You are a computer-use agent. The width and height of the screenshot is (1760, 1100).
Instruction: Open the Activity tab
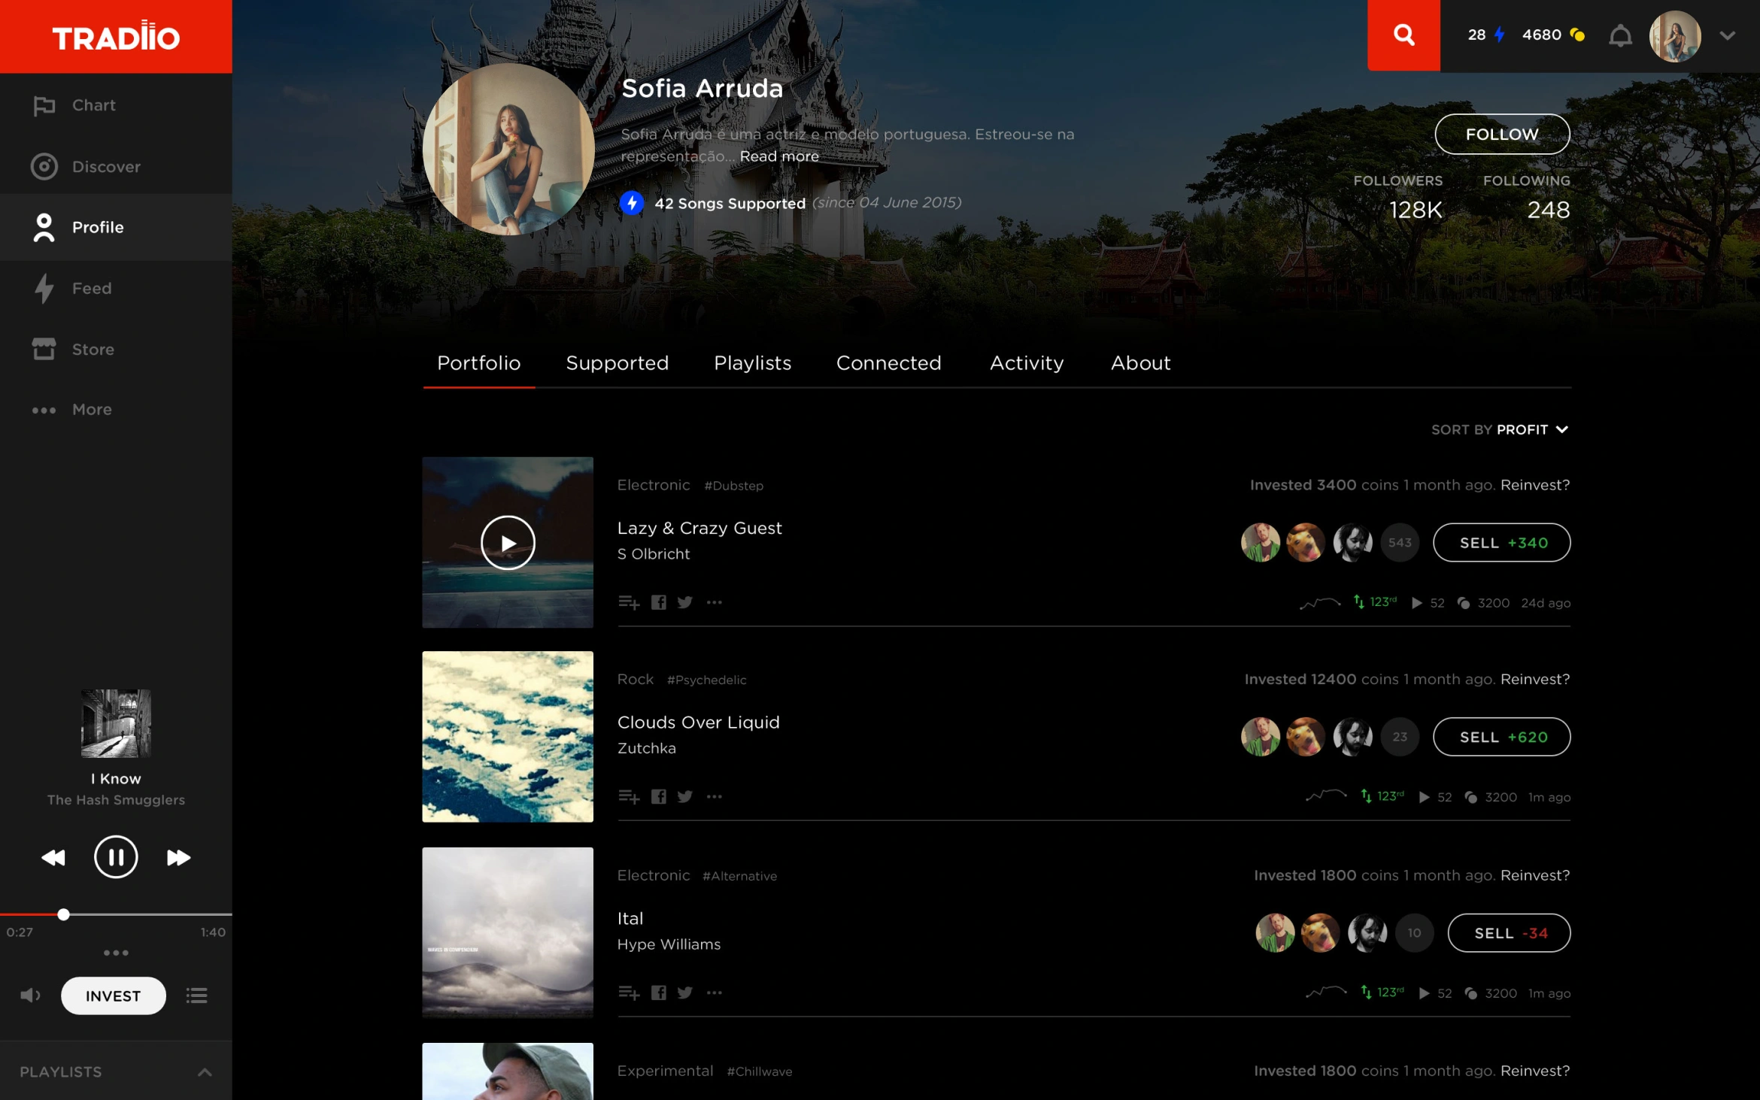pos(1027,363)
